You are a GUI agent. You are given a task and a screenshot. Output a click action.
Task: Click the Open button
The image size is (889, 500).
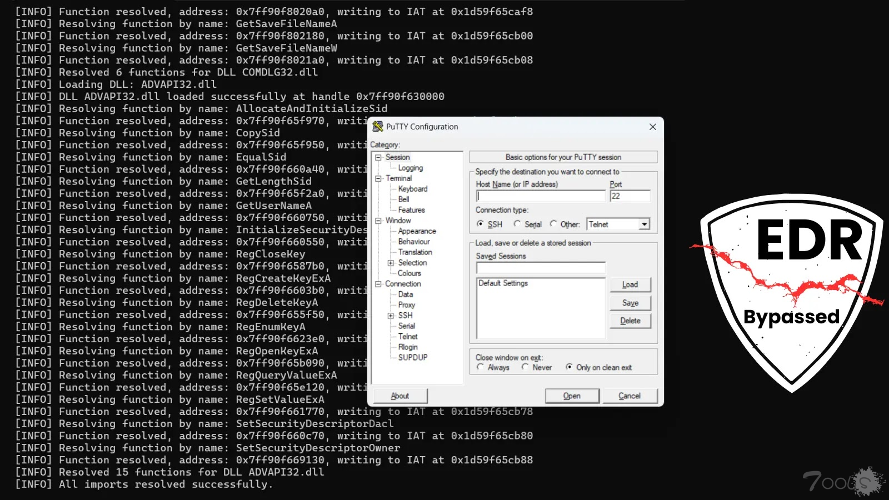(x=572, y=396)
